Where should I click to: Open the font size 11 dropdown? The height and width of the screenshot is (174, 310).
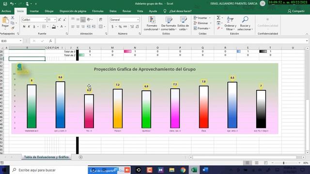[x=55, y=20]
